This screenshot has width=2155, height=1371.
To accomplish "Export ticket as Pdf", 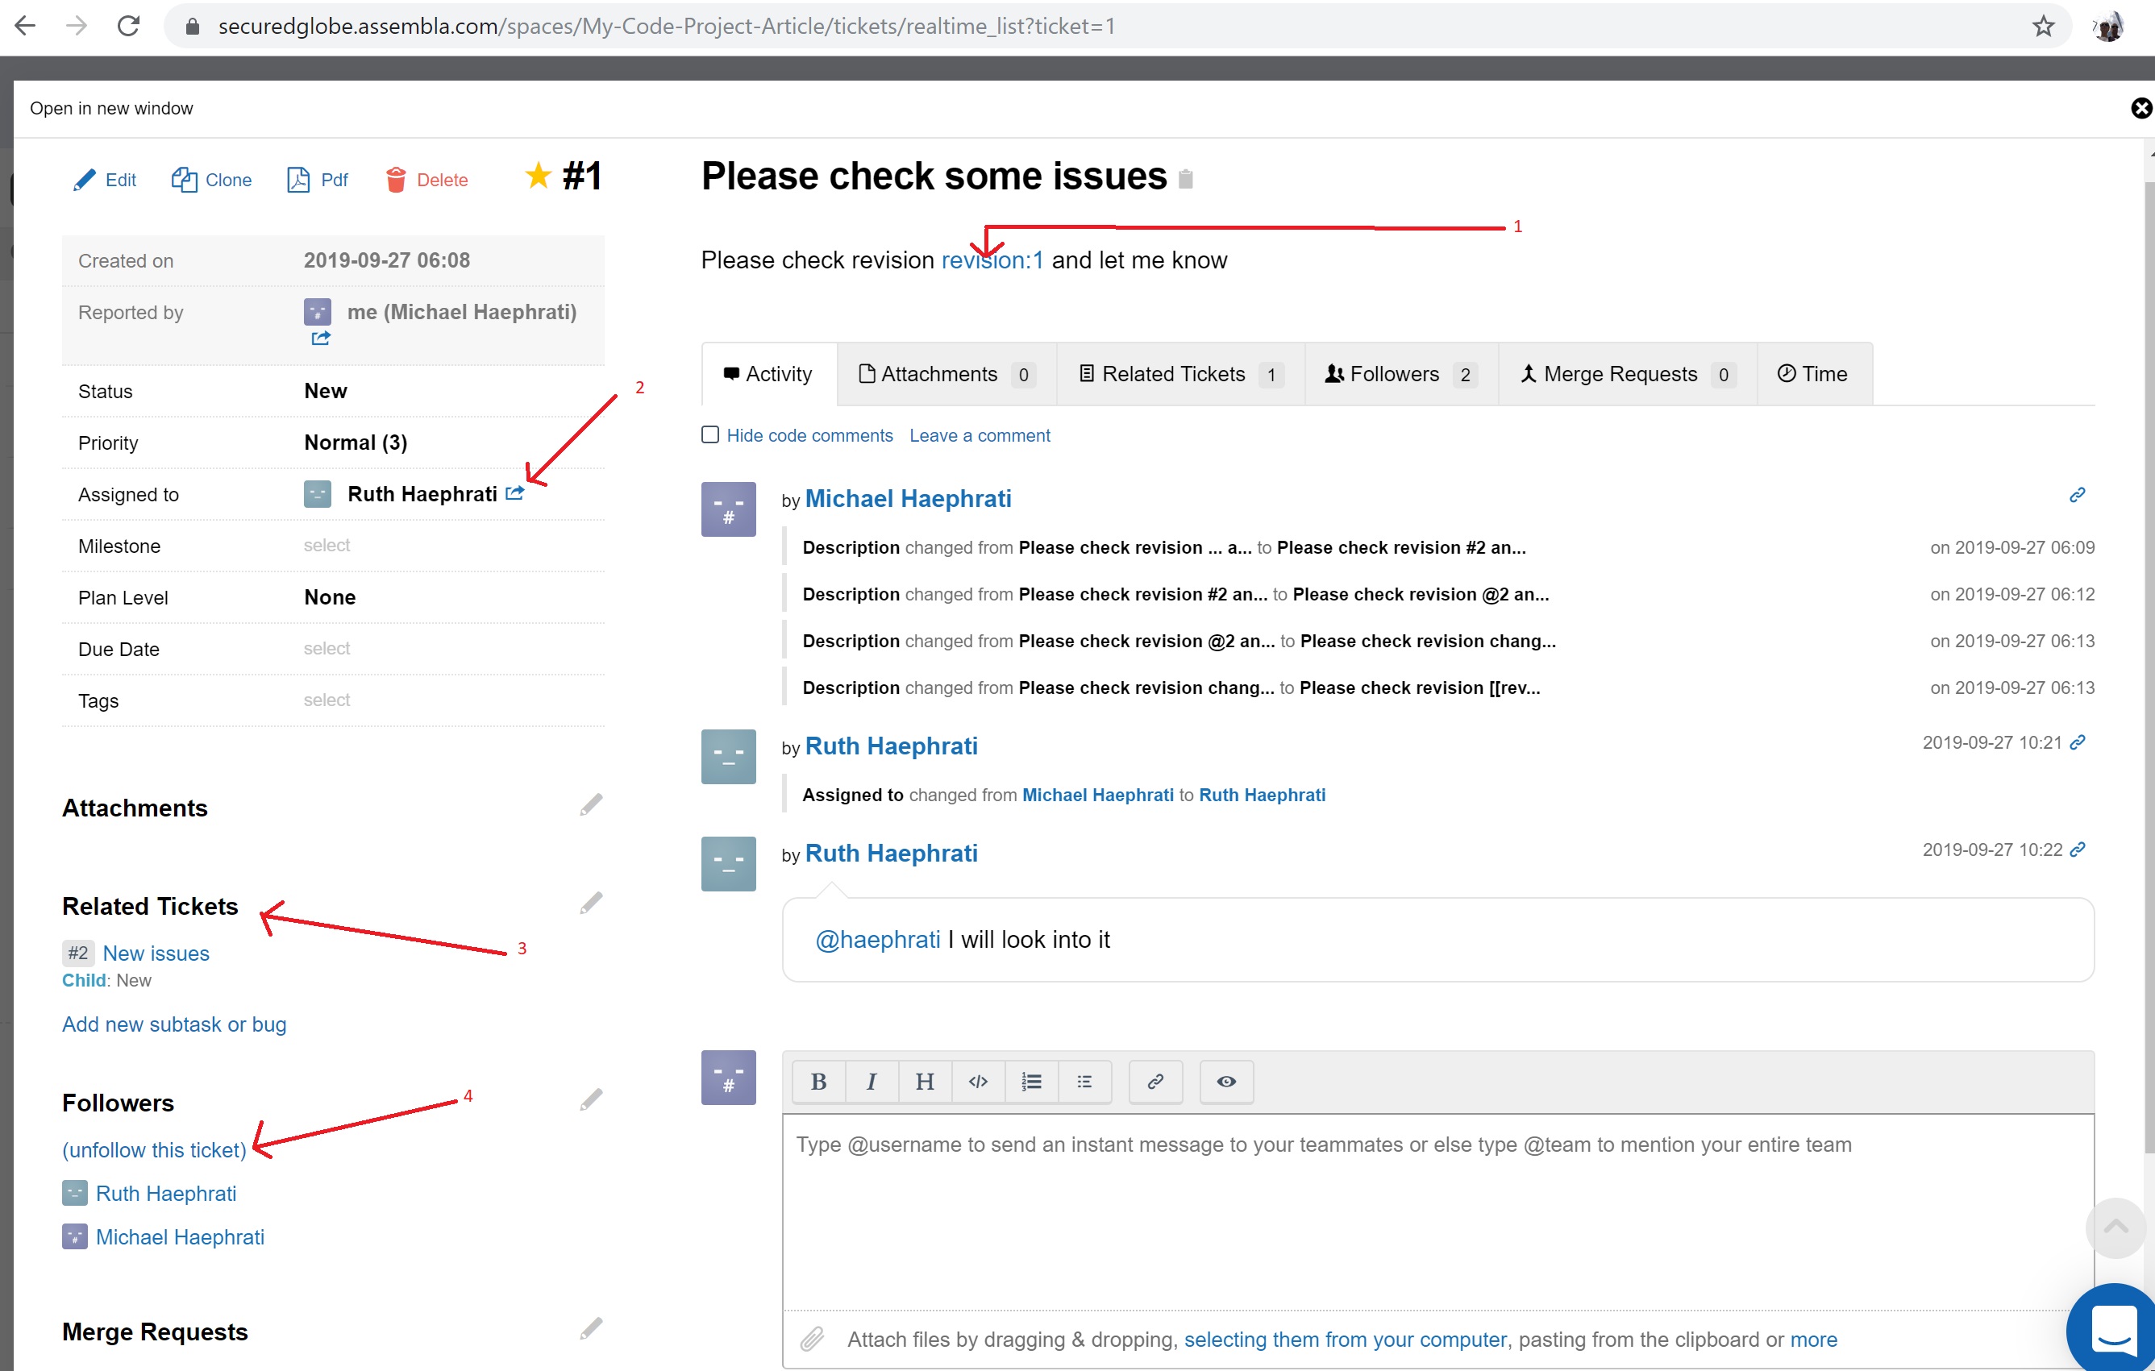I will point(317,180).
